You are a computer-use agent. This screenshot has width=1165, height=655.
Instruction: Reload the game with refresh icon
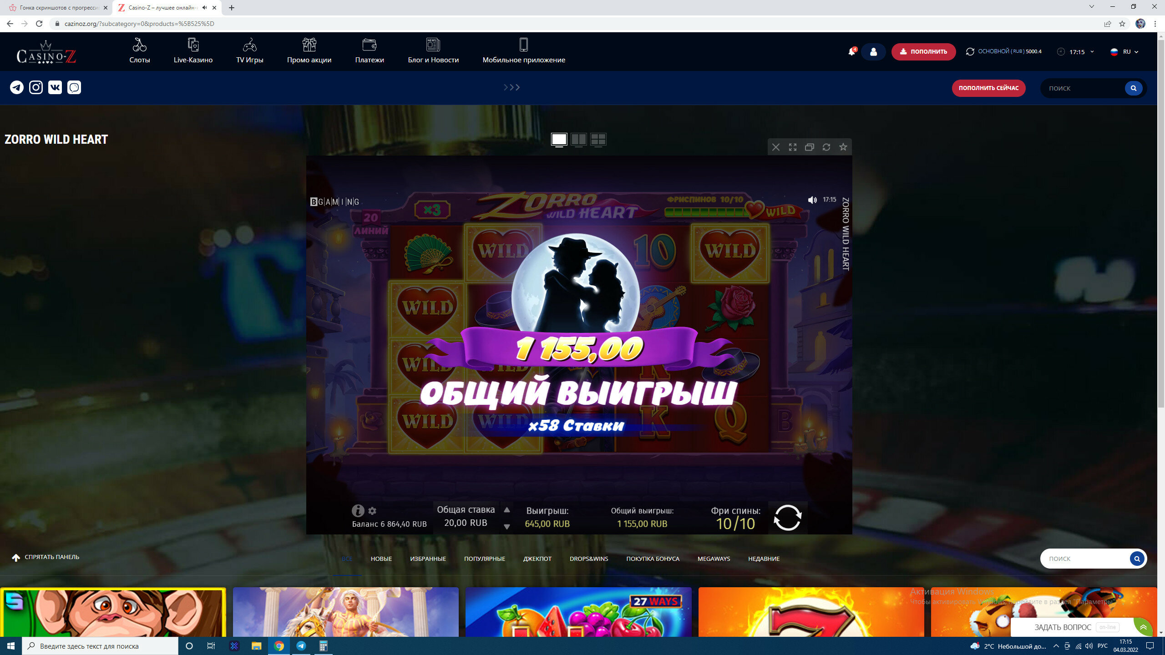826,147
